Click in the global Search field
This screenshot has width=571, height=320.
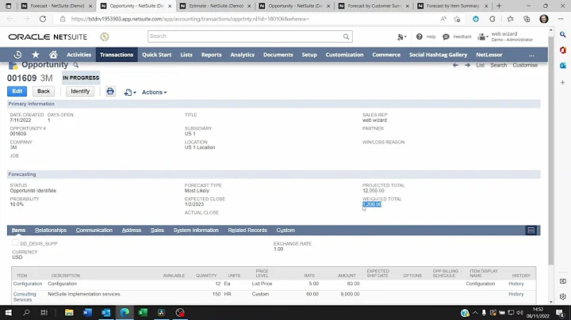coord(245,36)
